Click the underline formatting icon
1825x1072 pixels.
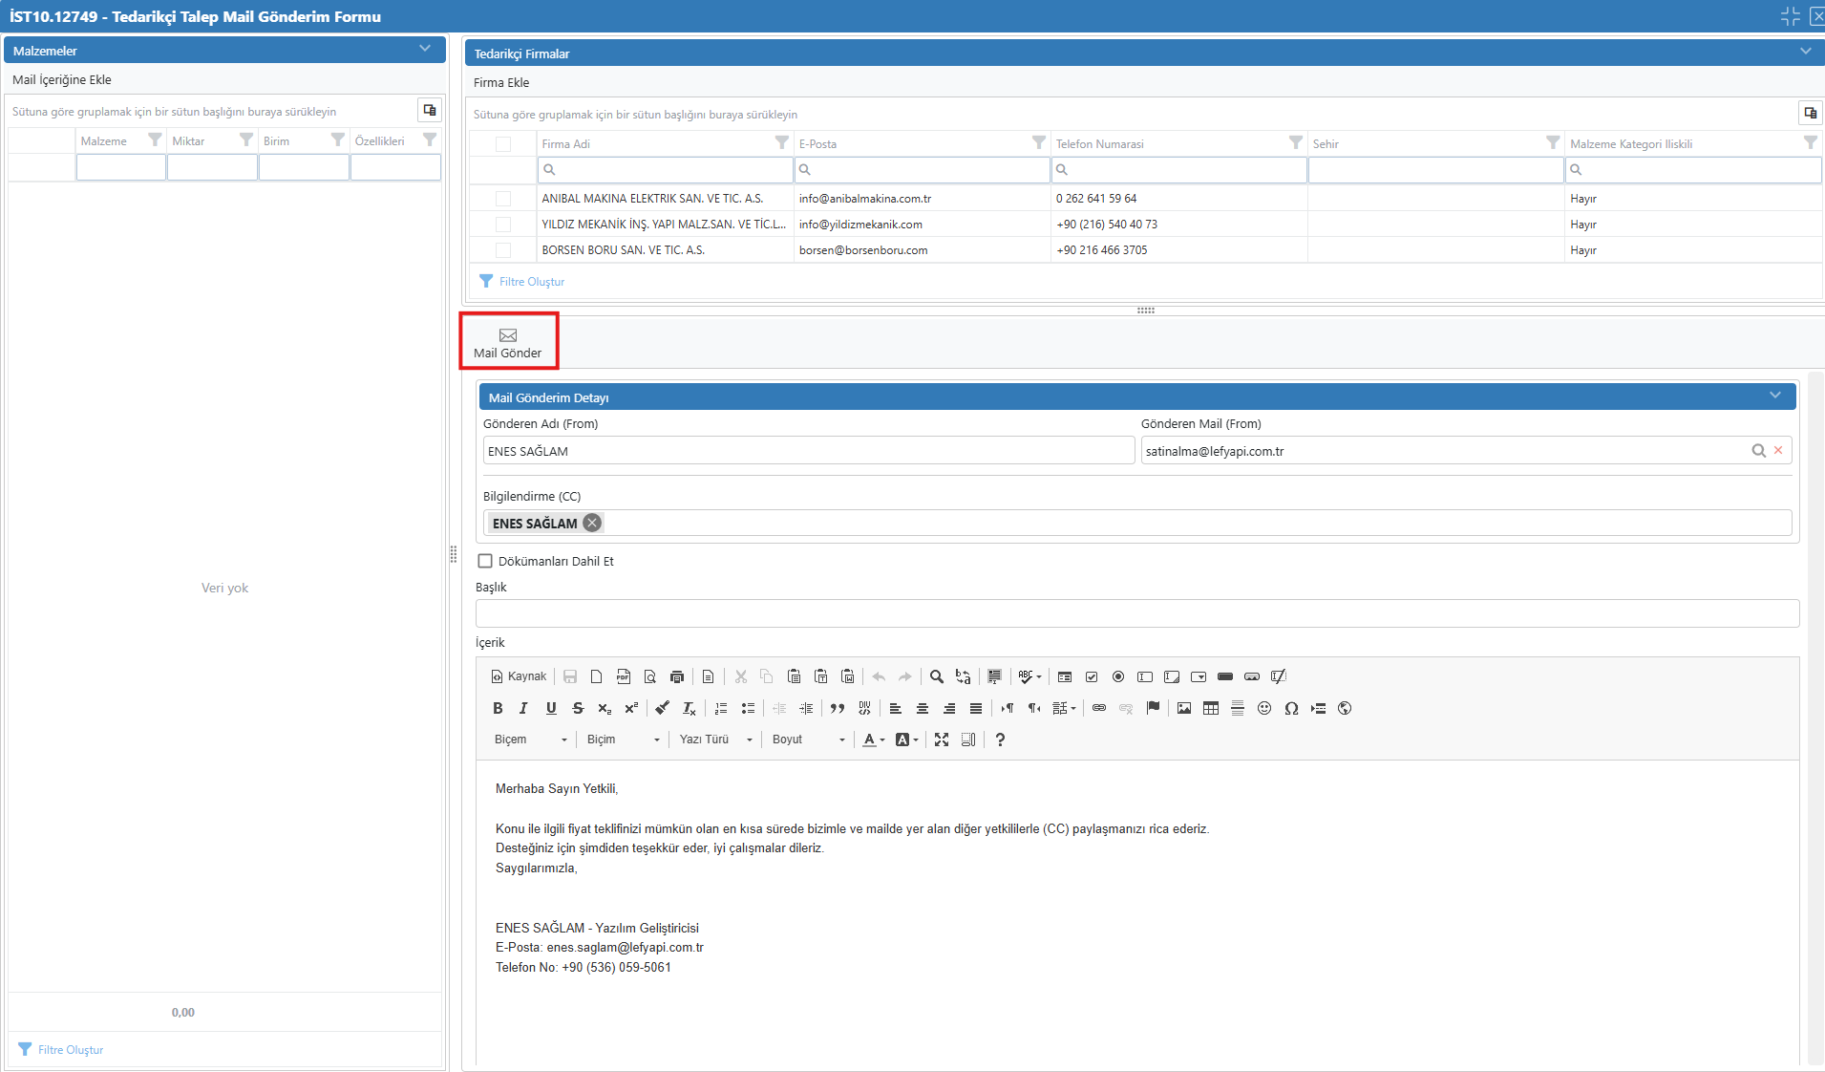[551, 708]
